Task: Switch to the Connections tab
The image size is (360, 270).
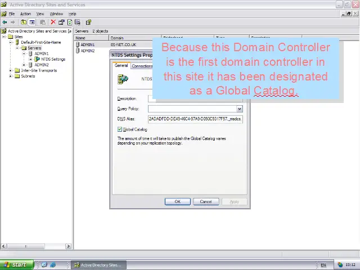Action: [x=142, y=66]
